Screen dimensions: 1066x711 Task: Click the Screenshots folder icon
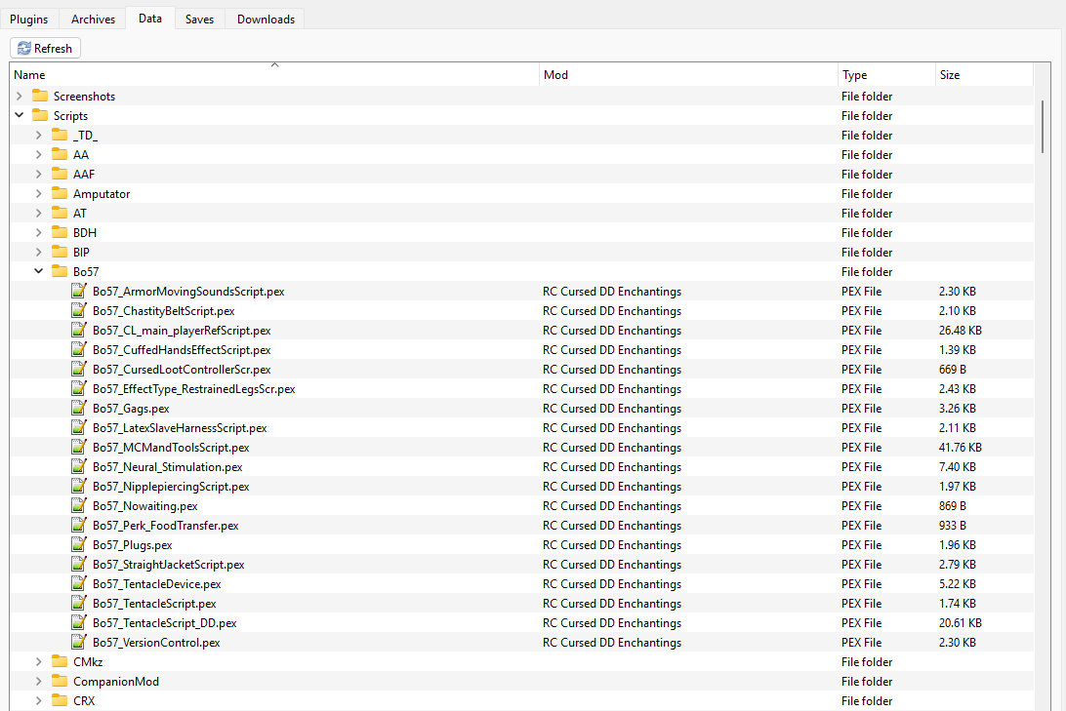[40, 96]
